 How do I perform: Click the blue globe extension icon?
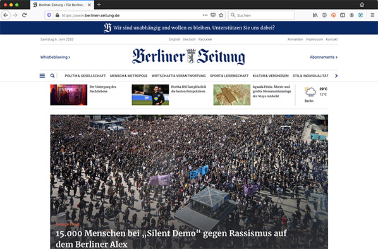[361, 15]
